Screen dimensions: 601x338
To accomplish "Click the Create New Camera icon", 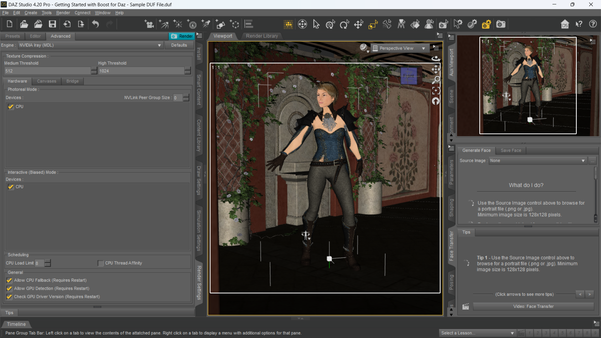I will (149, 24).
